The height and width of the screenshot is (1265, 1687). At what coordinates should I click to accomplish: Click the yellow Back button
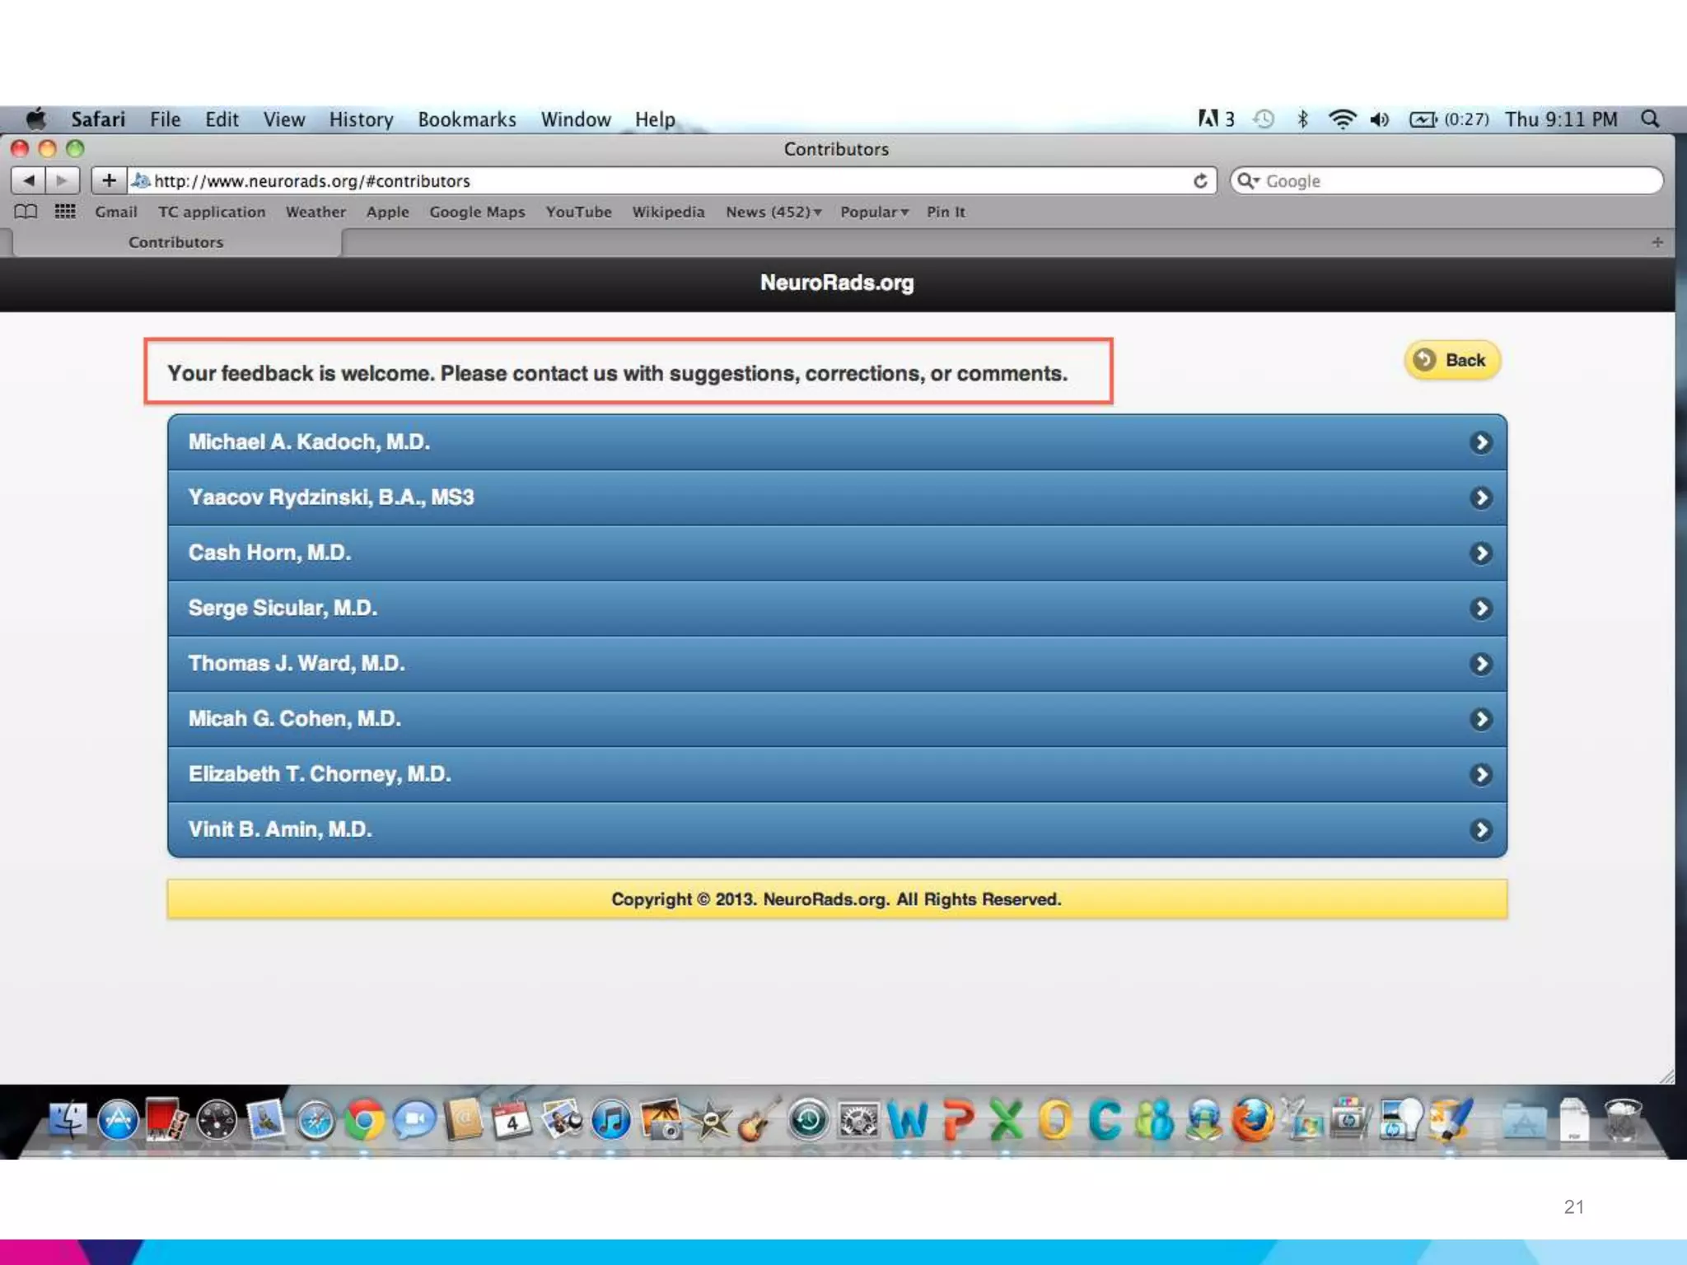tap(1451, 360)
